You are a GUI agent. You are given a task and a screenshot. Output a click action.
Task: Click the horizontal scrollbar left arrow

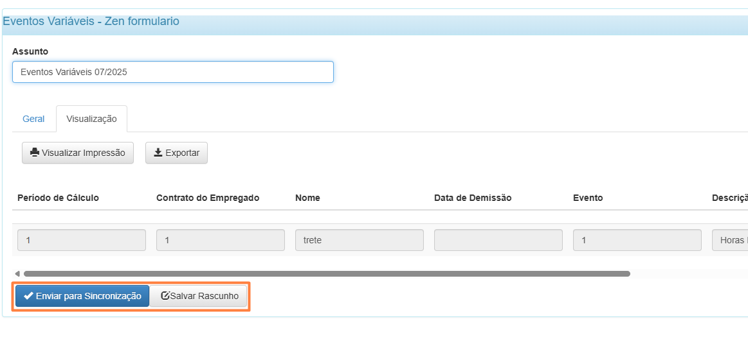pyautogui.click(x=17, y=273)
